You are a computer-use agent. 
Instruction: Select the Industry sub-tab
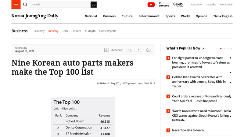click(x=53, y=31)
